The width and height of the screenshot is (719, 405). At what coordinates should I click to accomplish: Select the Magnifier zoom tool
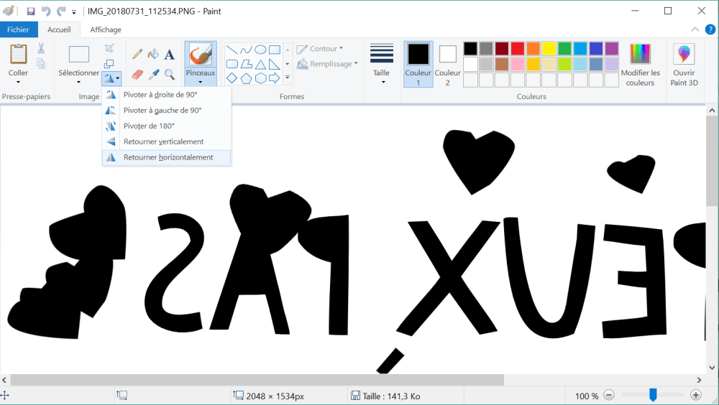pyautogui.click(x=170, y=74)
